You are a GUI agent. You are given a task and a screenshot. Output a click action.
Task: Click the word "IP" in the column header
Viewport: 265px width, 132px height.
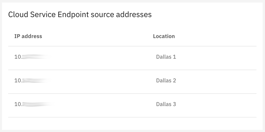(17, 36)
